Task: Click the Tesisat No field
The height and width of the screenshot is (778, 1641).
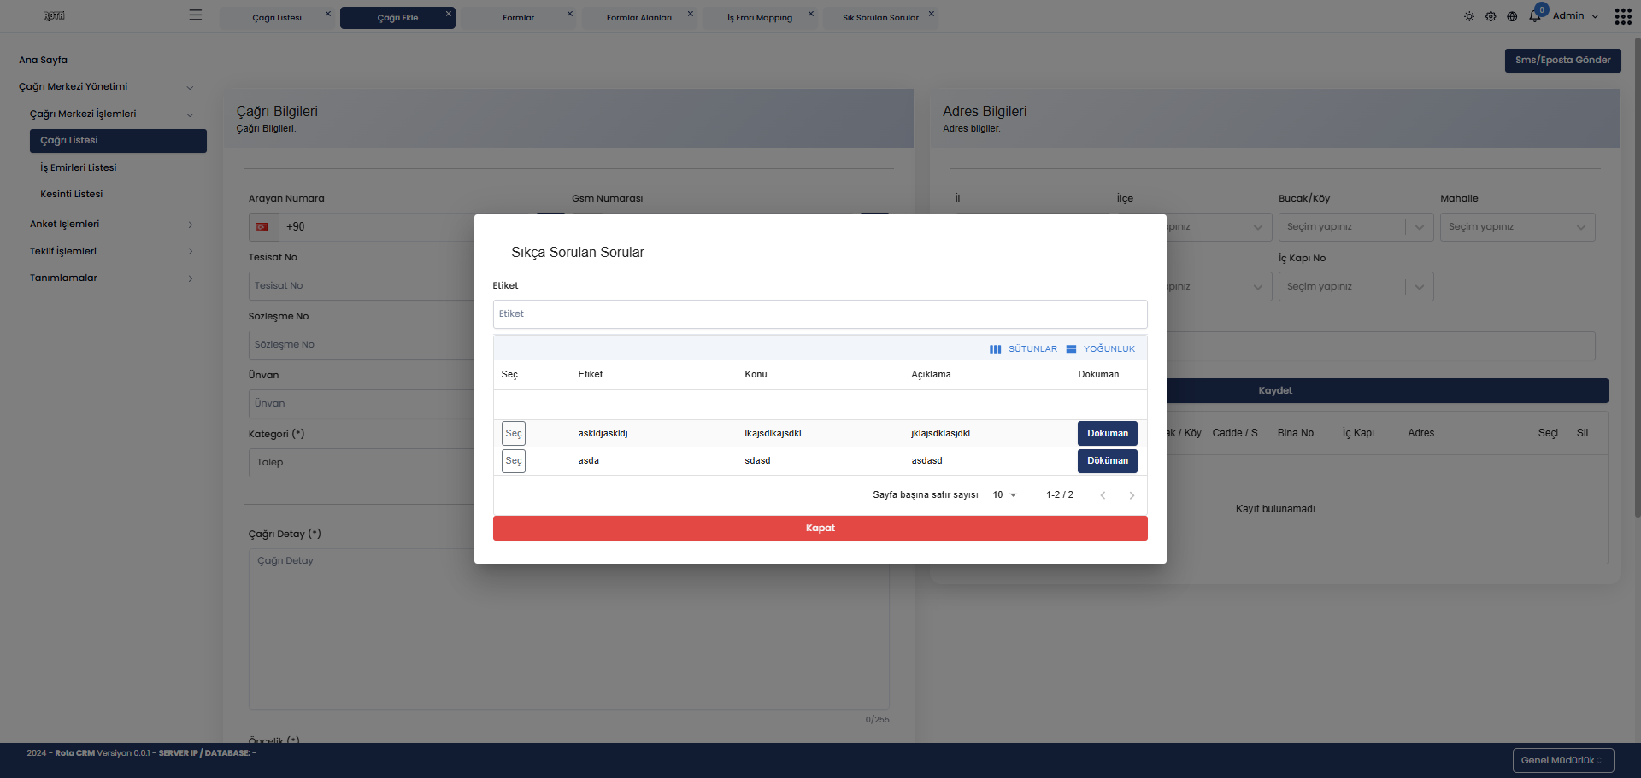Action: click(x=362, y=286)
